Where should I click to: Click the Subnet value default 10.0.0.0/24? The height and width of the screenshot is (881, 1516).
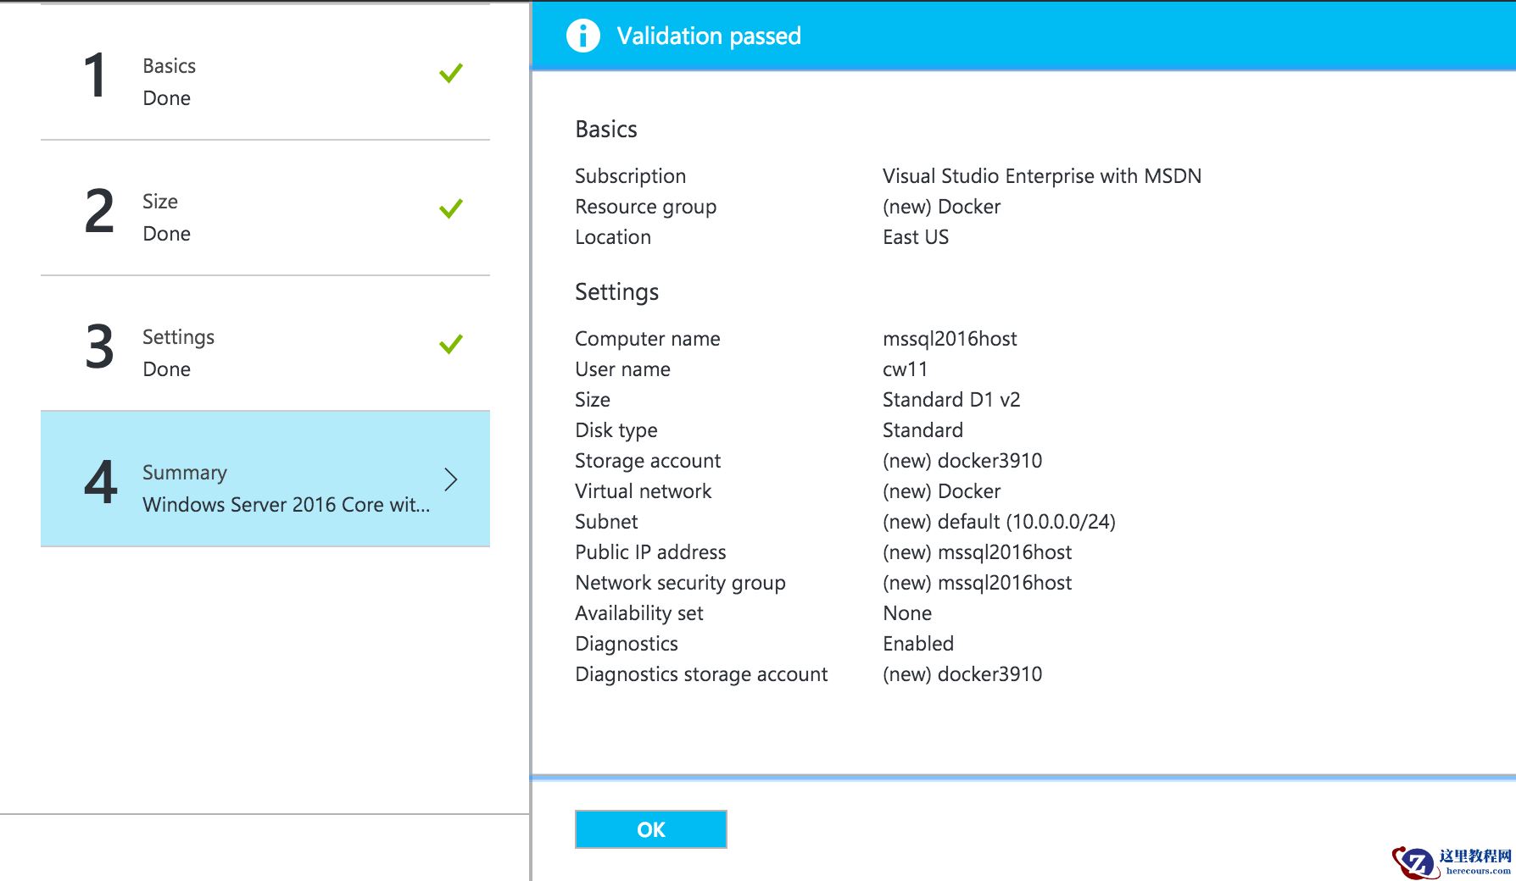click(999, 522)
